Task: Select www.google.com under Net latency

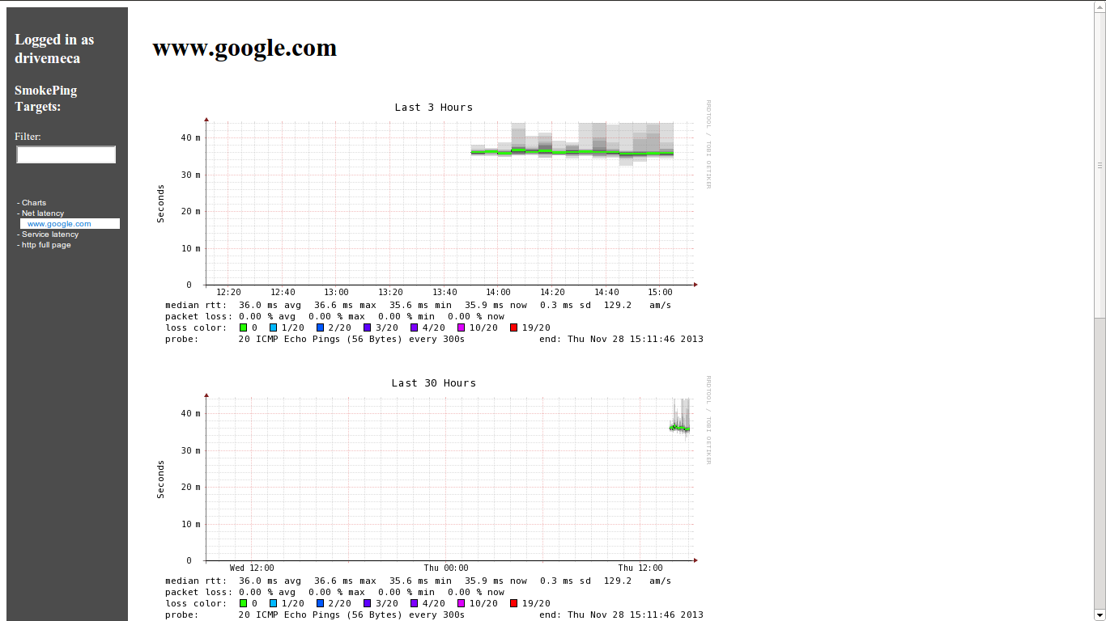Action: (60, 223)
